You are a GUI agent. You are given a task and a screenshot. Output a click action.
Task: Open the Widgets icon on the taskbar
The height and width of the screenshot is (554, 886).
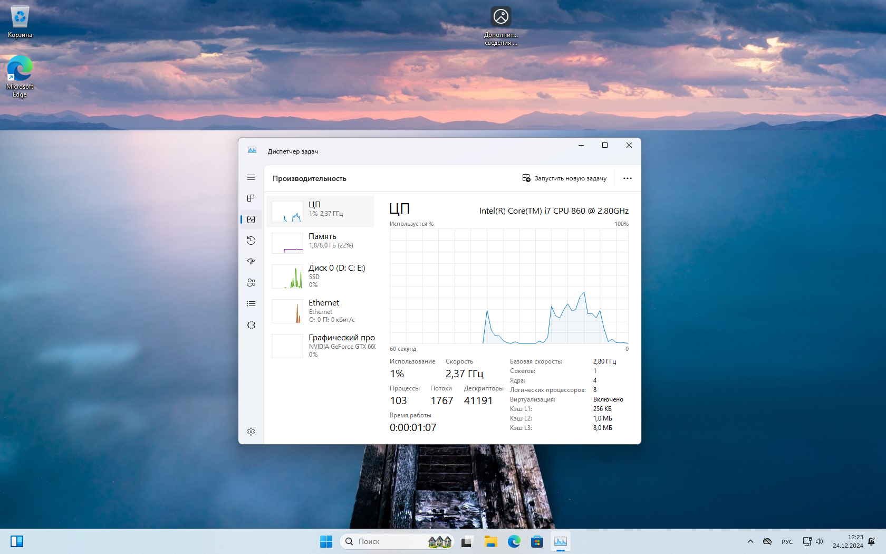[17, 541]
